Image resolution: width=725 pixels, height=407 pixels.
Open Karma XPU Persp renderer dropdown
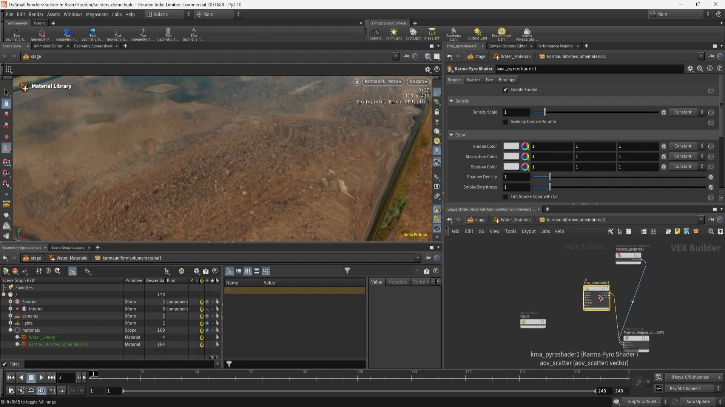click(383, 81)
